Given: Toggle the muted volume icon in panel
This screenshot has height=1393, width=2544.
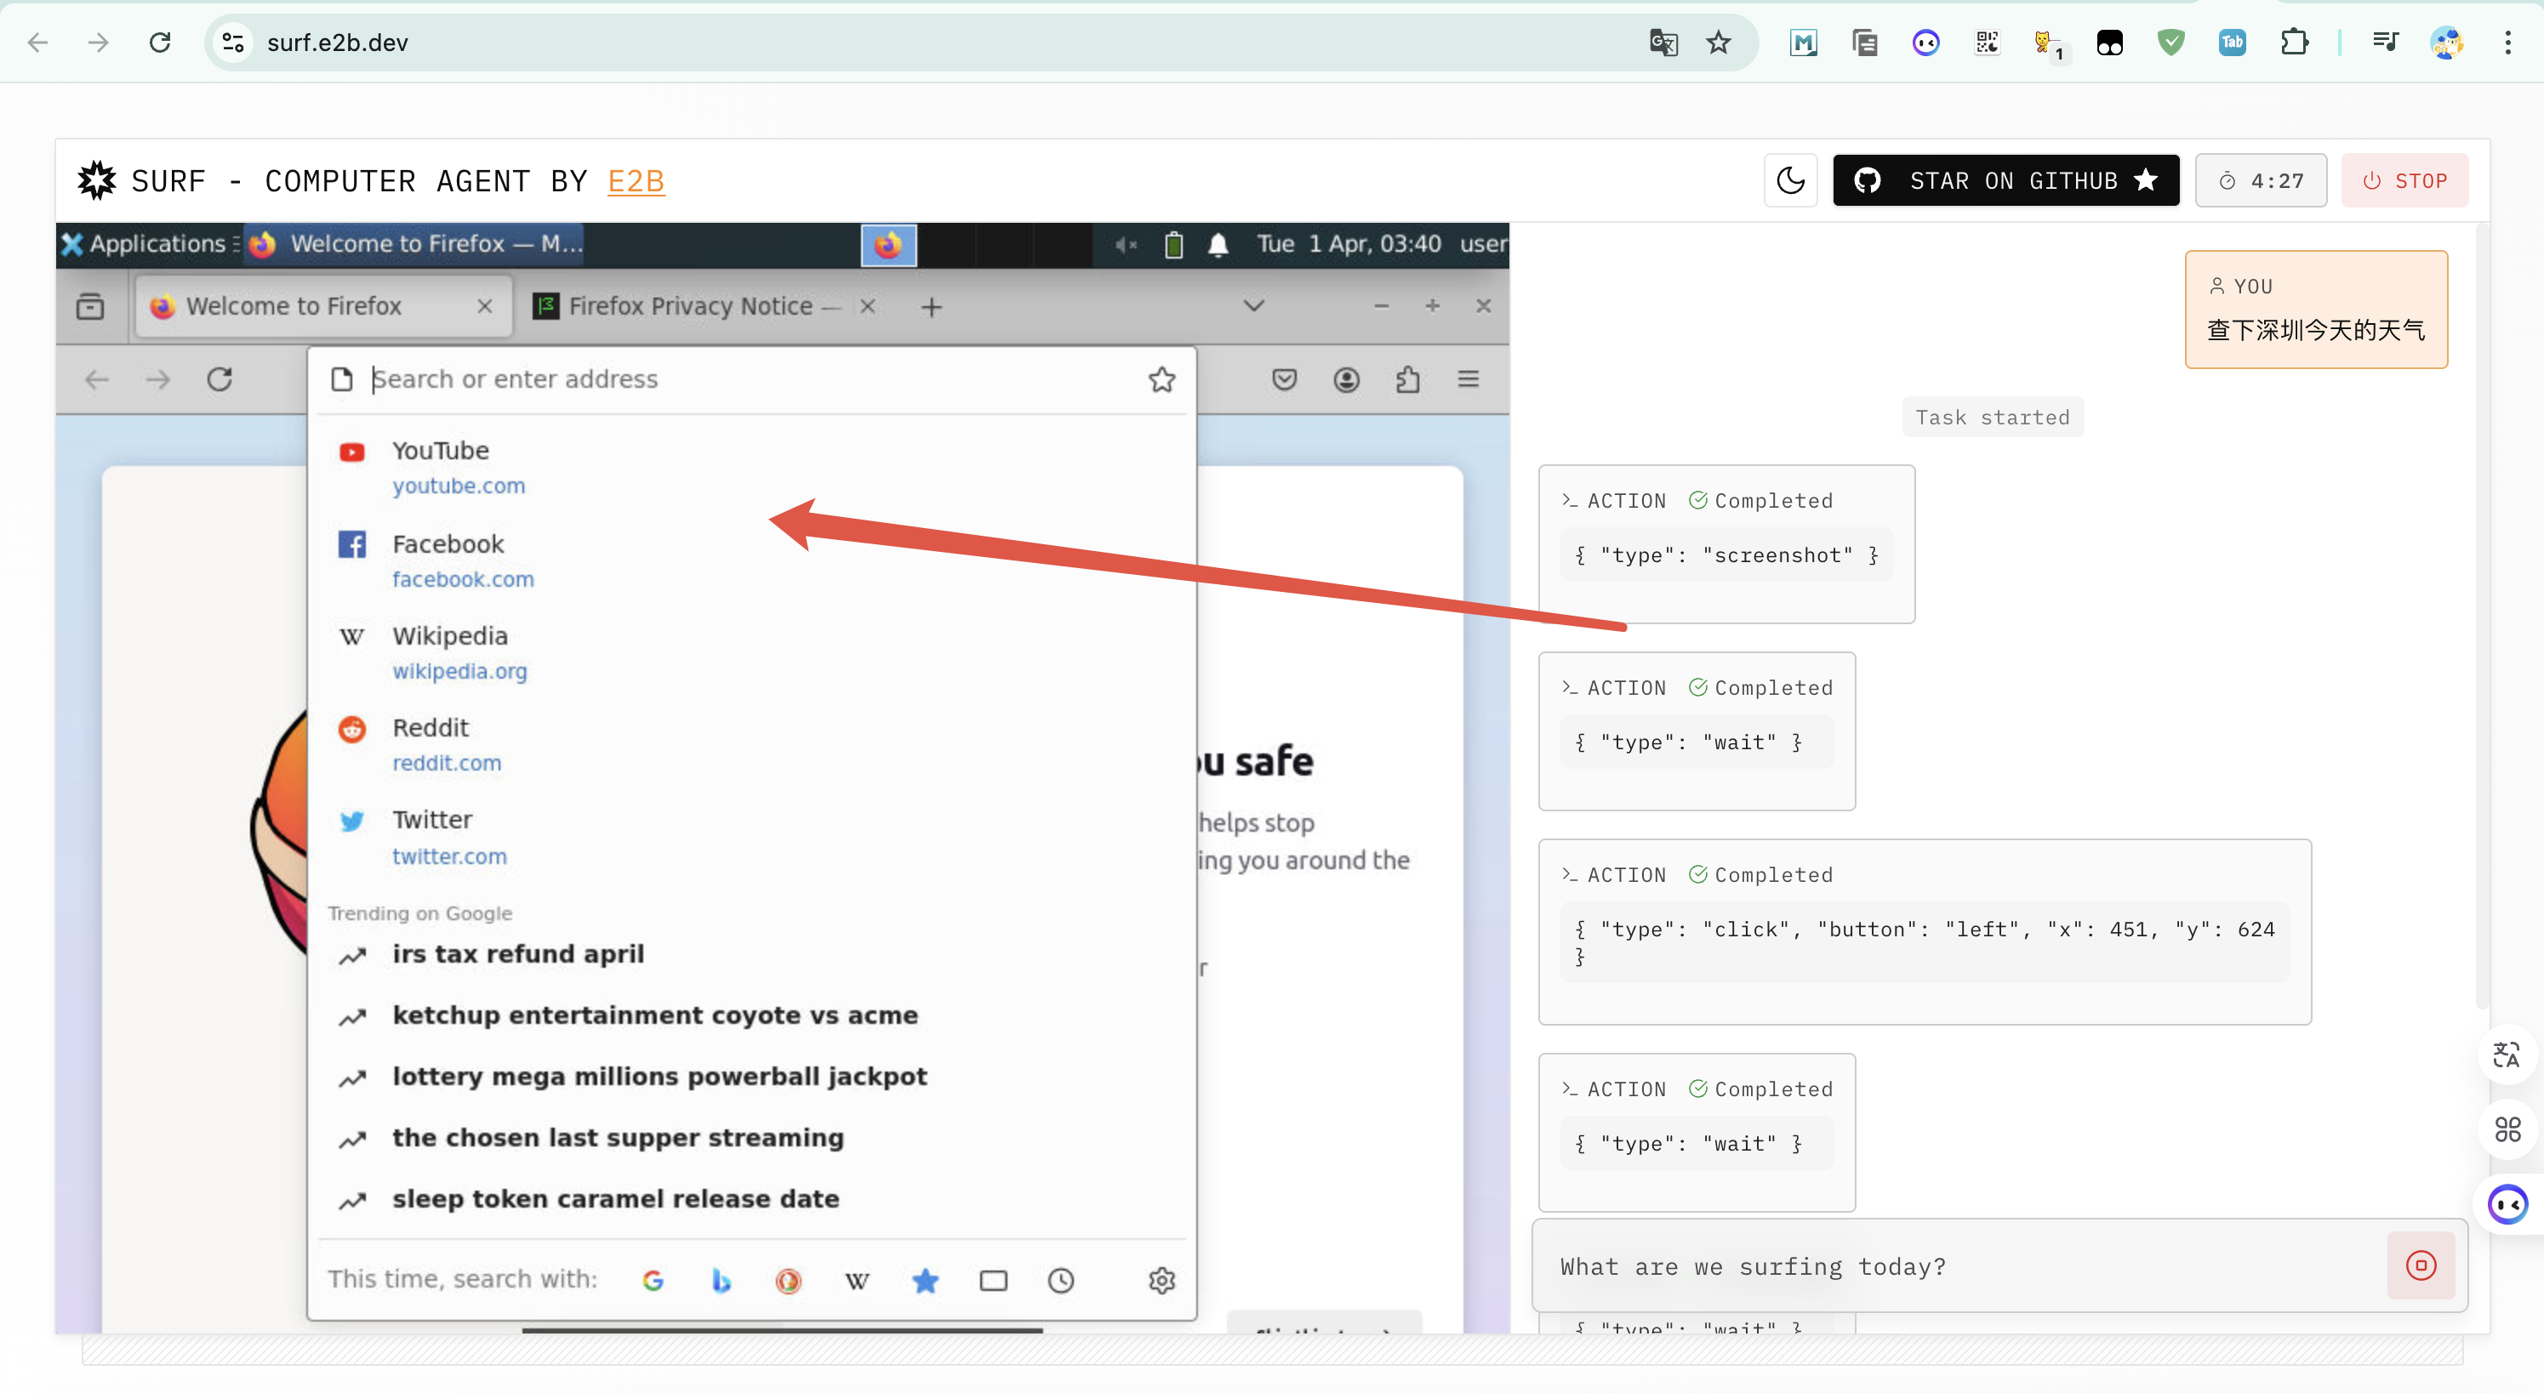Looking at the screenshot, I should click(x=1126, y=244).
